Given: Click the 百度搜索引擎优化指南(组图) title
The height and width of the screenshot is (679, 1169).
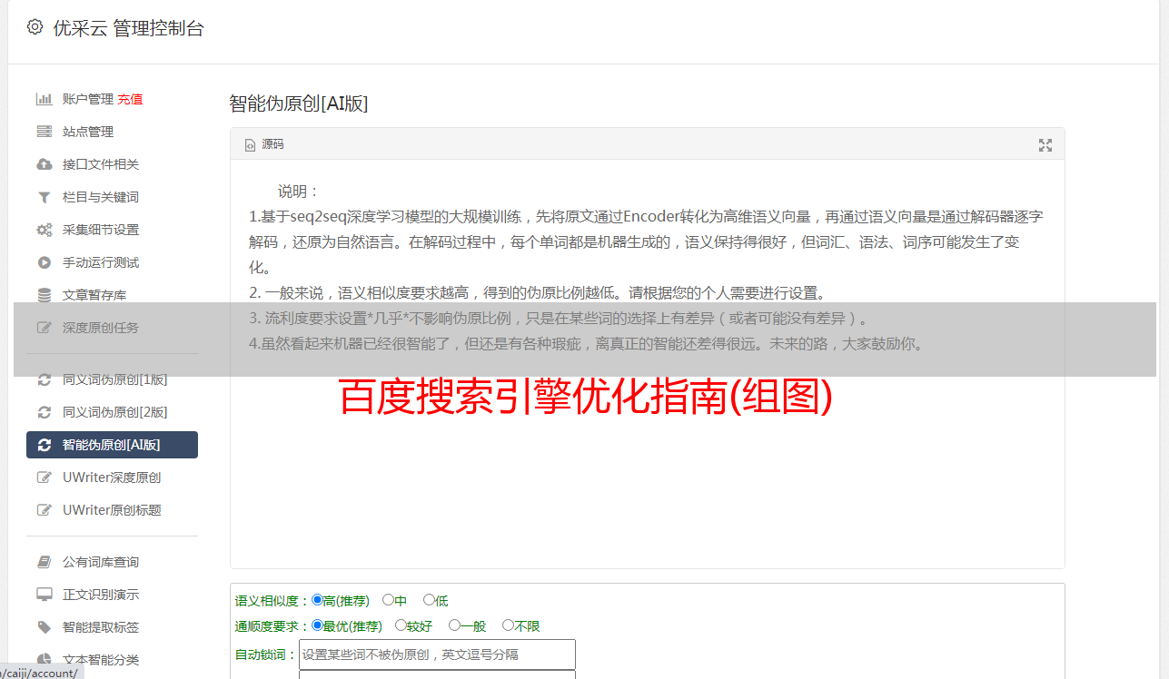Looking at the screenshot, I should tap(586, 397).
